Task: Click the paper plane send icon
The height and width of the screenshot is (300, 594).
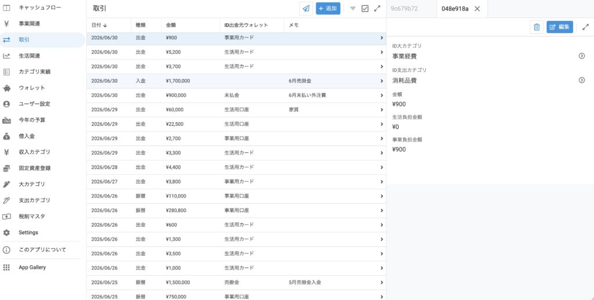Action: click(x=306, y=8)
